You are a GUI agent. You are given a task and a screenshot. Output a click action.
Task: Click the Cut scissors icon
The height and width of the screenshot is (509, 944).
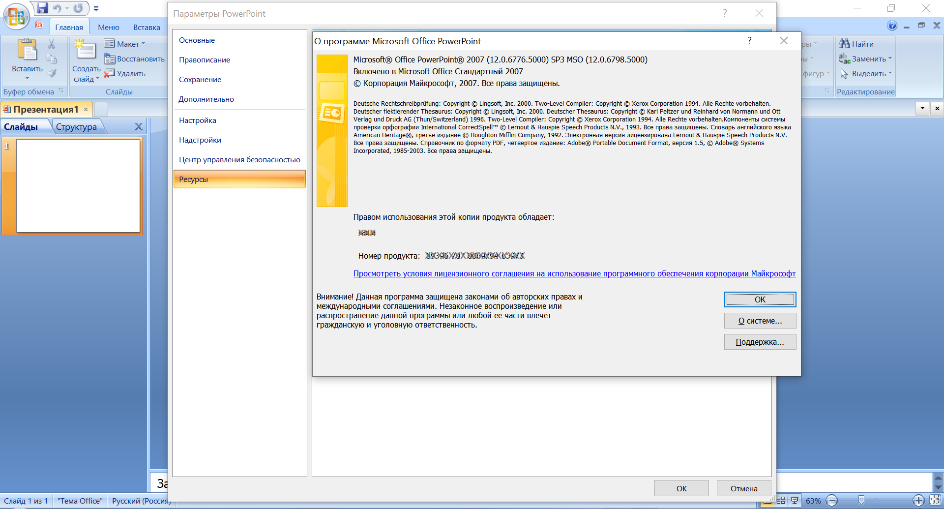[51, 44]
